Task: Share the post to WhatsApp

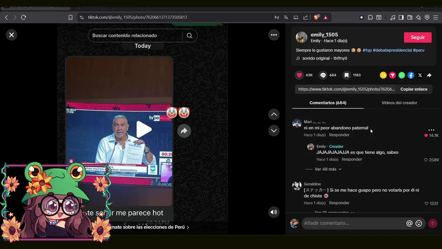Action: tap(402, 75)
